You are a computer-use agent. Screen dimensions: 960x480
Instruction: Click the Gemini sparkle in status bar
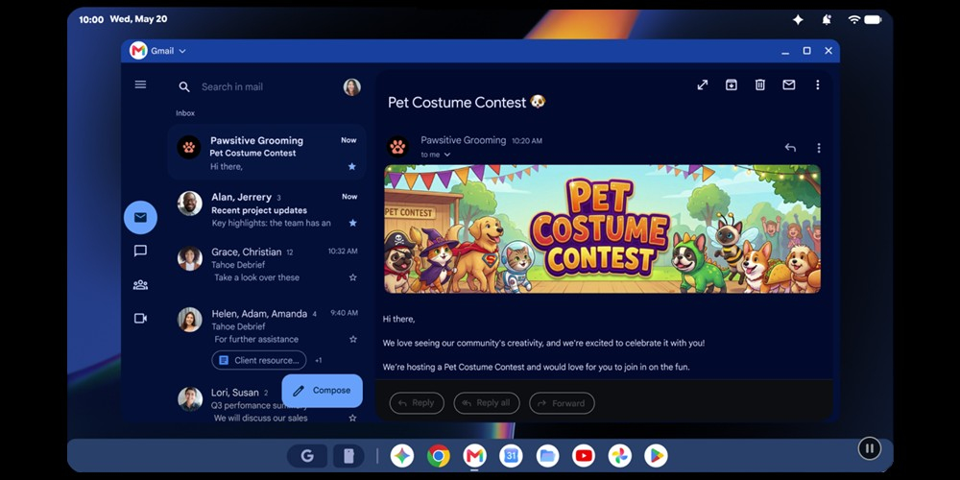tap(798, 19)
